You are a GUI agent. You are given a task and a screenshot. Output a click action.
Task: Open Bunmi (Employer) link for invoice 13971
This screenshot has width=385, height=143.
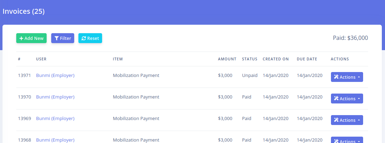tap(55, 75)
